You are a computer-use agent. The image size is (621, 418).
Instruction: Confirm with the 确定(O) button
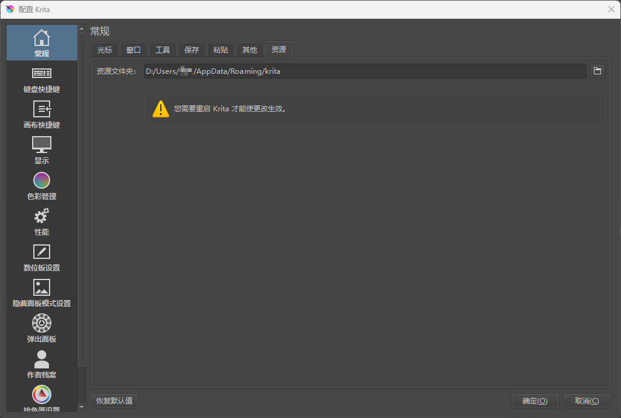535,400
